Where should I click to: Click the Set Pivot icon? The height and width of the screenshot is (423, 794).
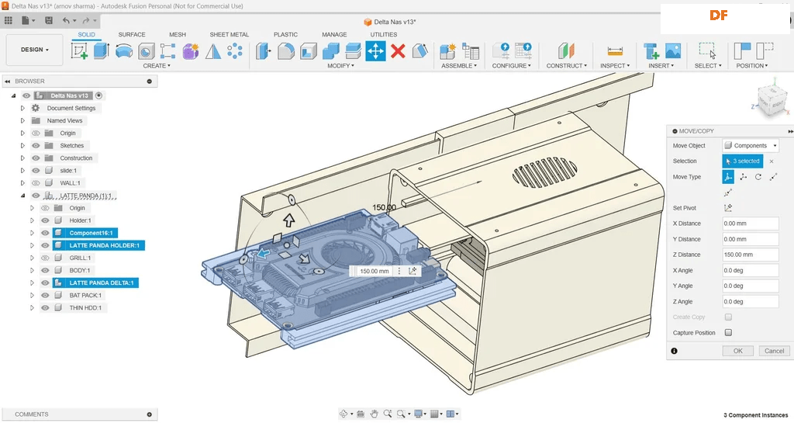click(728, 208)
